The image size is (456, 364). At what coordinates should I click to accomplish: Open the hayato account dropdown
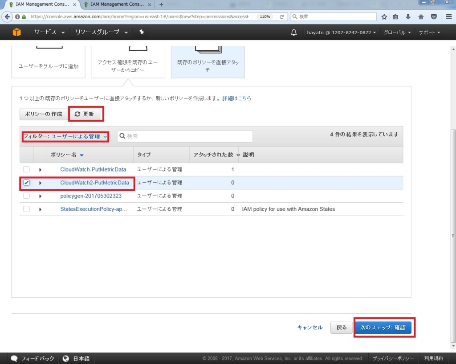point(341,32)
